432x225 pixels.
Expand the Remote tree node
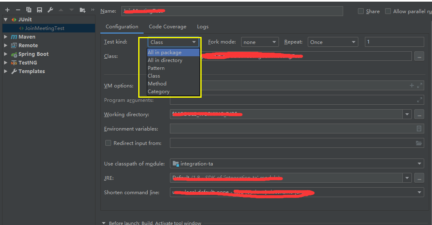click(x=5, y=46)
